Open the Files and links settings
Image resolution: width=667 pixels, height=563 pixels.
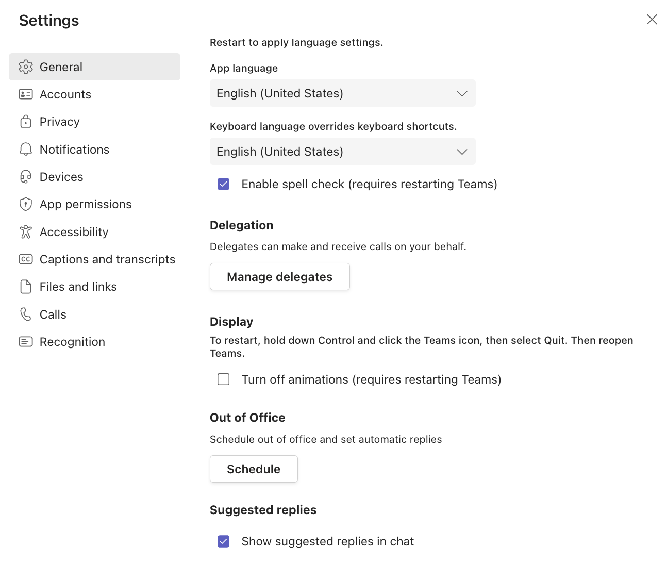(78, 287)
